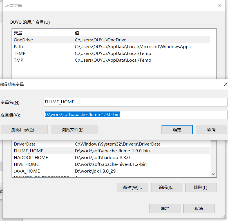Click the 浏览文件(F)... button

coord(74,130)
